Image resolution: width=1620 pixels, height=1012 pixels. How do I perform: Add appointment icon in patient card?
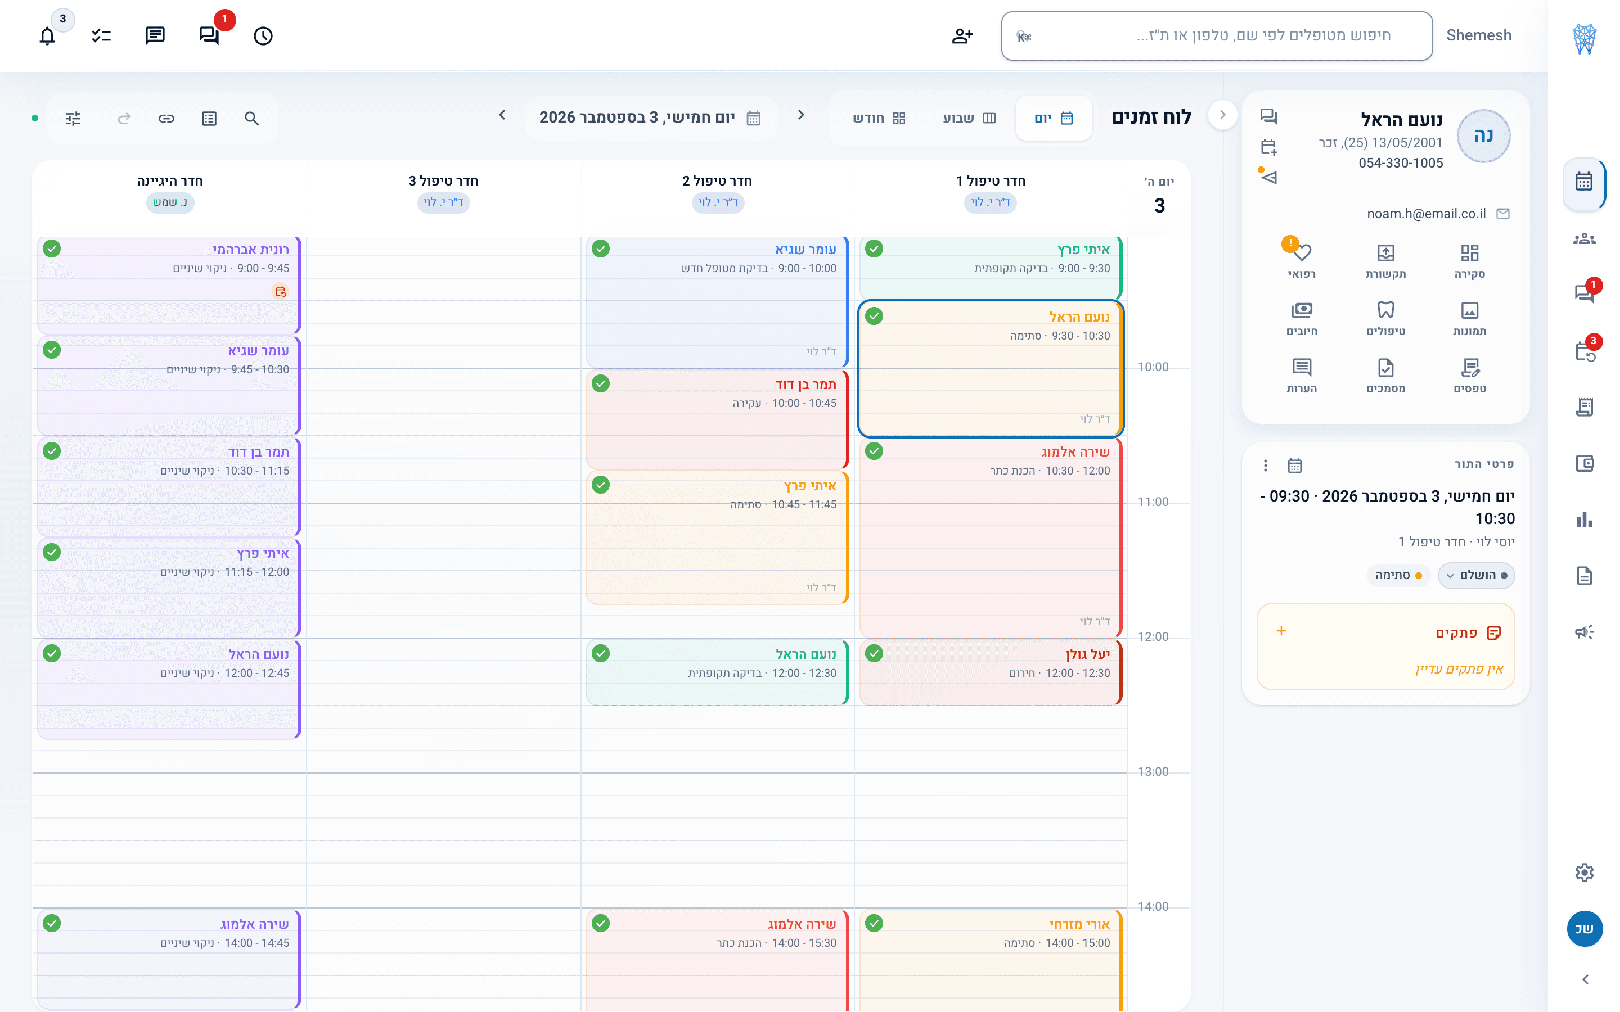coord(1268,147)
